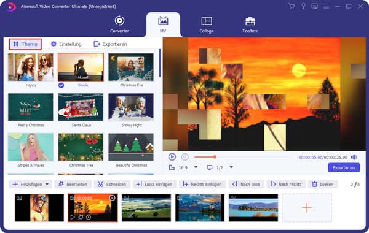The width and height of the screenshot is (369, 233).
Task: Mute the preview volume speaker
Action: (x=354, y=157)
